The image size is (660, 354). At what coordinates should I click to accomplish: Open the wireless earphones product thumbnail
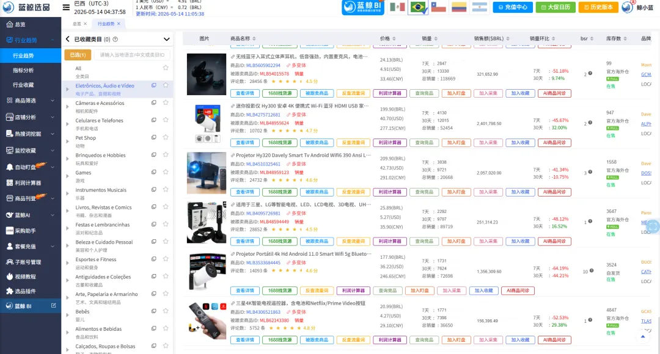207,74
